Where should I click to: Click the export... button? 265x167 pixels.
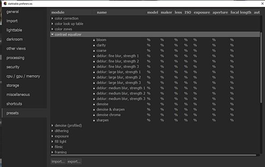coord(74,162)
